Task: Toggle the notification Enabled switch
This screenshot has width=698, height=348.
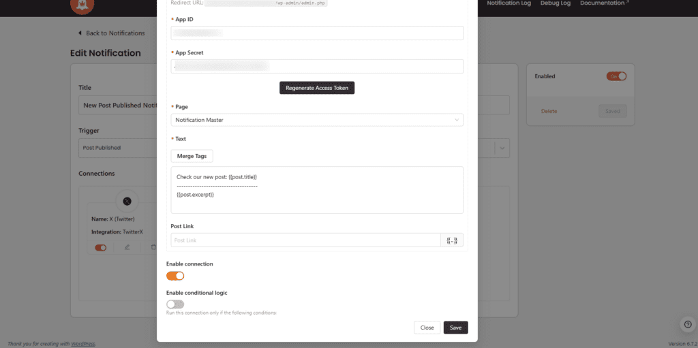Action: 616,76
